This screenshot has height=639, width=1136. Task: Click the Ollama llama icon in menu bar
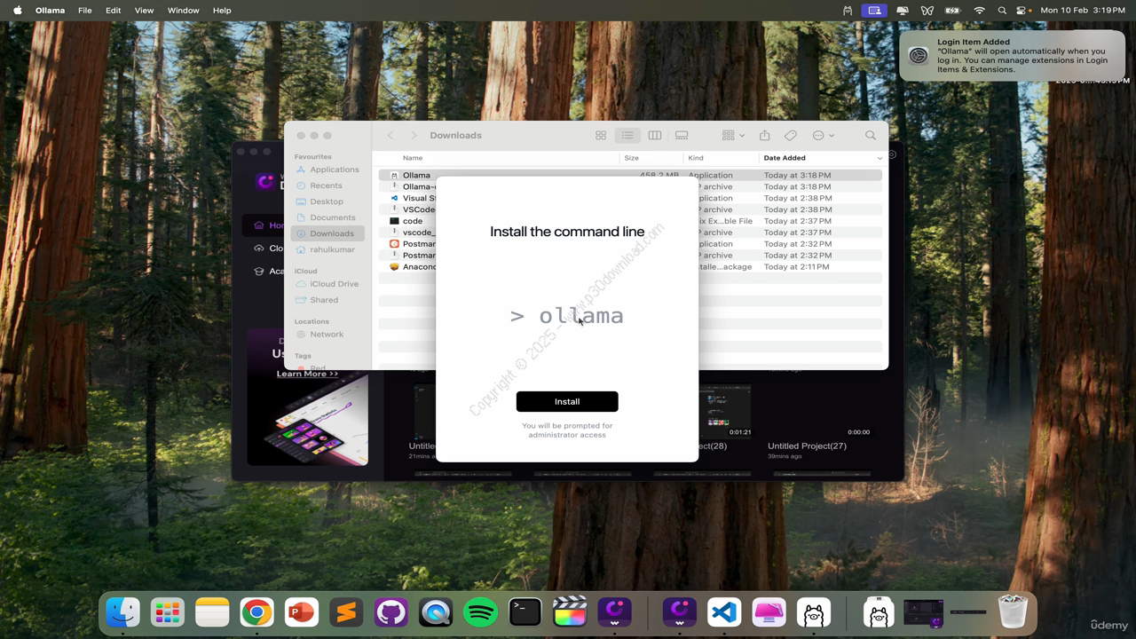[848, 10]
